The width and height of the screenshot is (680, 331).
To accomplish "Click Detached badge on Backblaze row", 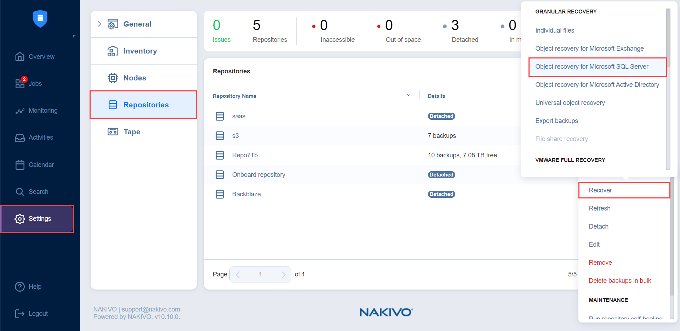I will [x=441, y=194].
